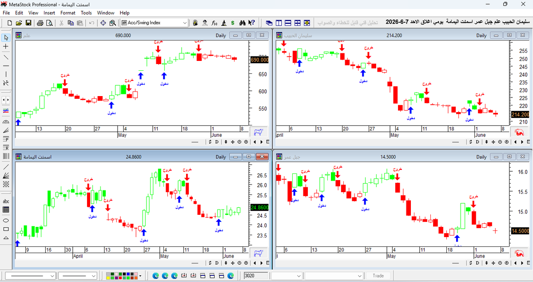Image resolution: width=533 pixels, height=282 pixels.
Task: Open the Edit menu
Action: (x=19, y=13)
